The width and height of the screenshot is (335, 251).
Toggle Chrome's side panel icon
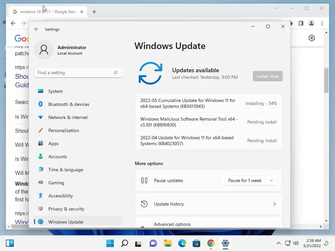click(x=301, y=23)
